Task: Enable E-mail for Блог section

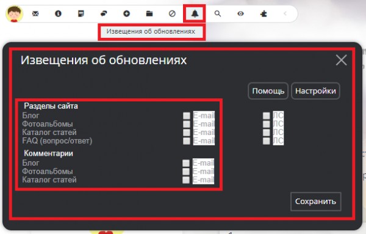Action: [187, 115]
